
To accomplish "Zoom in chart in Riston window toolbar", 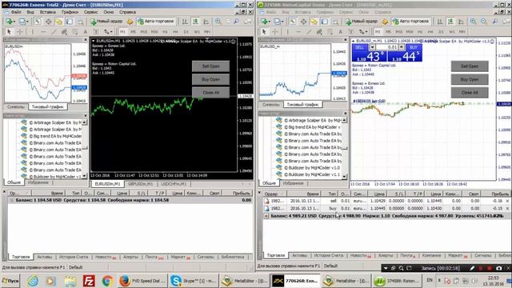I will [x=473, y=22].
